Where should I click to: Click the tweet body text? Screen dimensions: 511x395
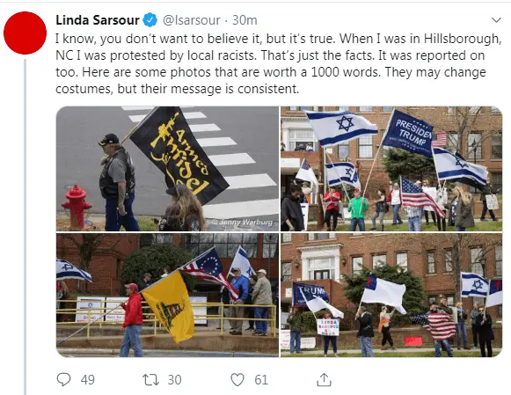pyautogui.click(x=278, y=63)
